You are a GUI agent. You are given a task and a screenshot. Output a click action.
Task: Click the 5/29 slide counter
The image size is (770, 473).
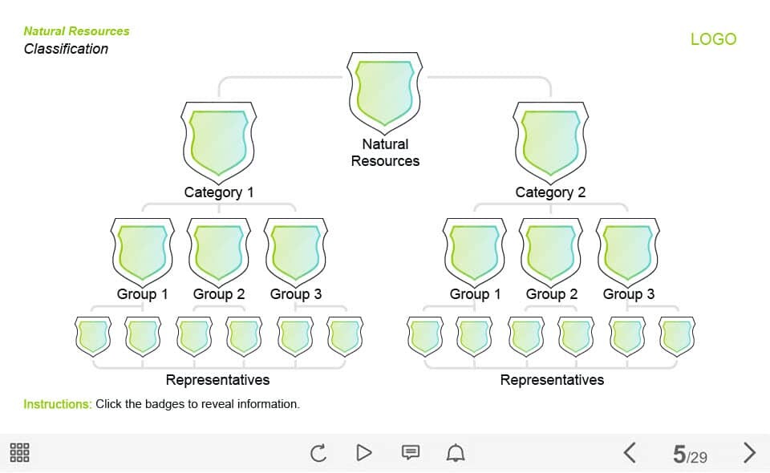click(x=690, y=454)
